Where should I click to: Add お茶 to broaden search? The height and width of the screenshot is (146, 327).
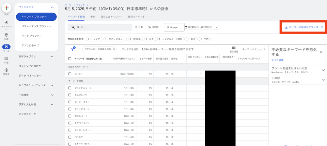(151, 39)
